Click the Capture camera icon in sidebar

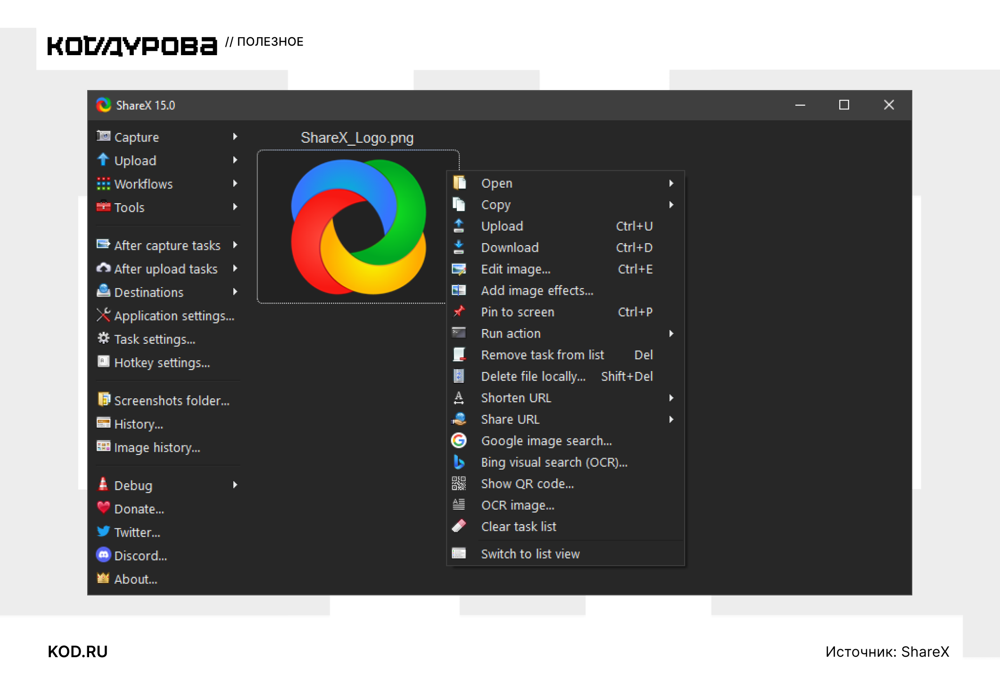tap(103, 137)
